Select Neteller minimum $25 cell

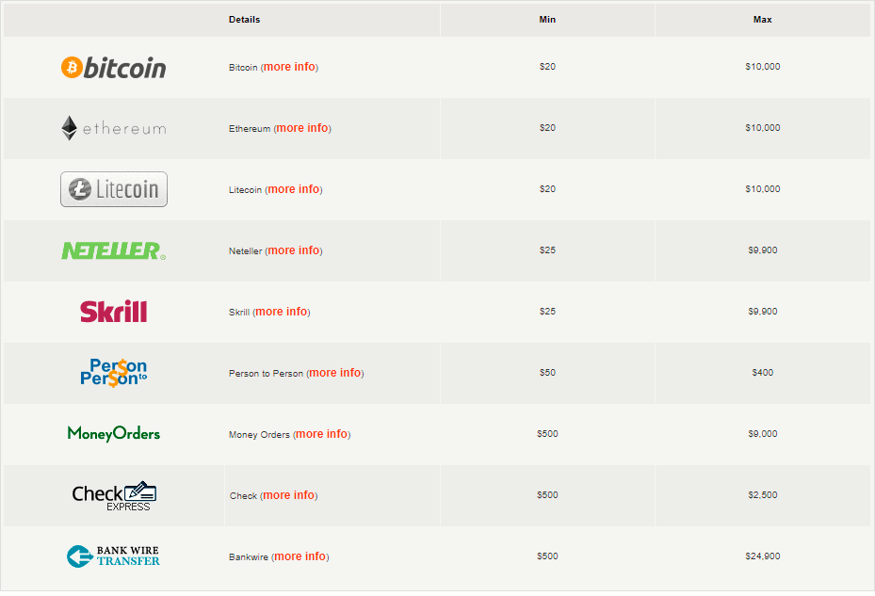547,250
